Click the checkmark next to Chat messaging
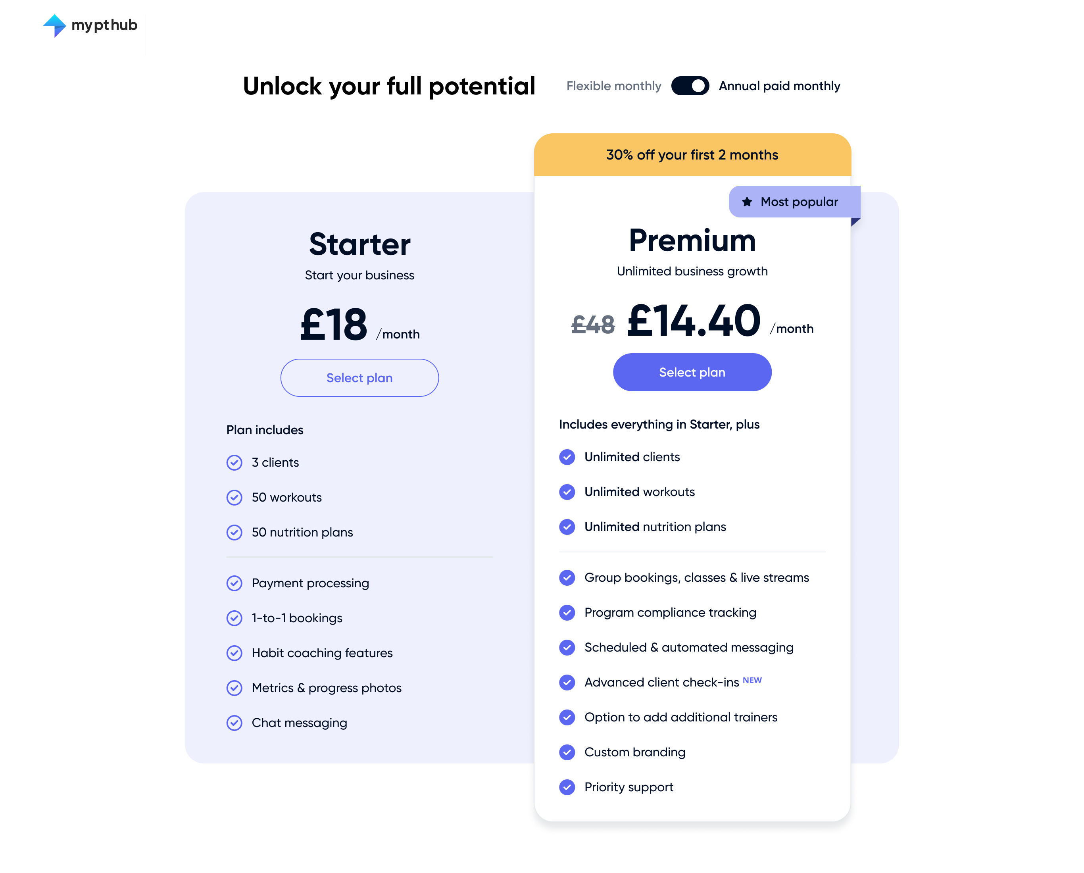Screen dimensions: 1084x873 [x=234, y=723]
